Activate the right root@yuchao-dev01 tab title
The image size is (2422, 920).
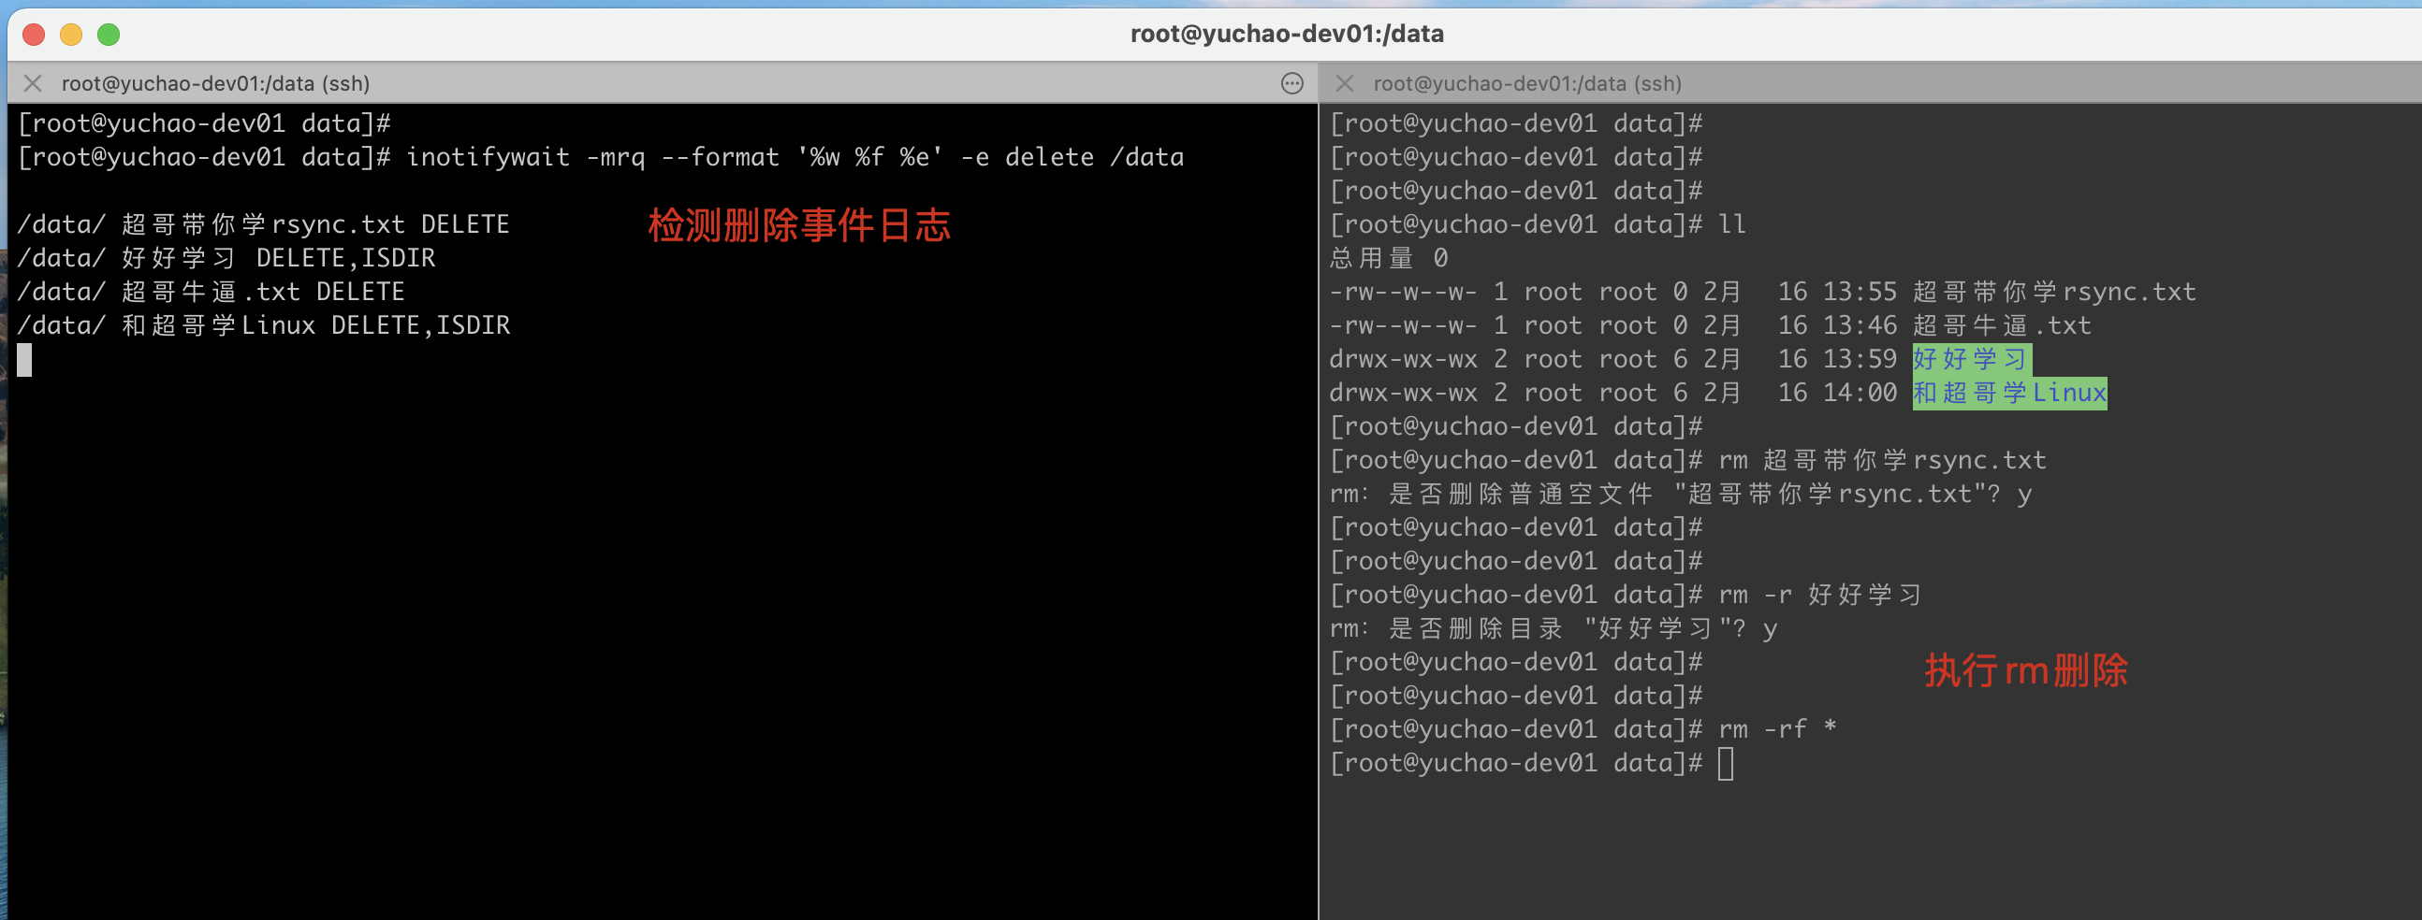(x=1526, y=83)
